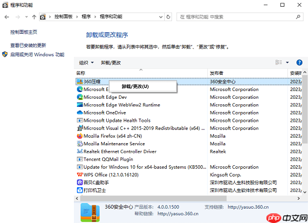Image resolution: width=308 pixels, height=223 pixels.
Task: Select Mozilla Firefox (x64 zh-CN) row
Action: point(188,136)
